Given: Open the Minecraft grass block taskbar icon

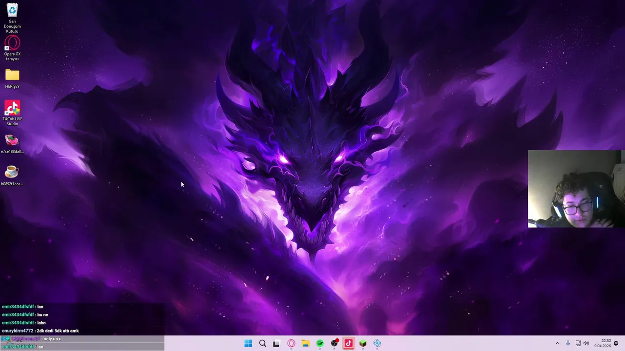Looking at the screenshot, I should [363, 343].
